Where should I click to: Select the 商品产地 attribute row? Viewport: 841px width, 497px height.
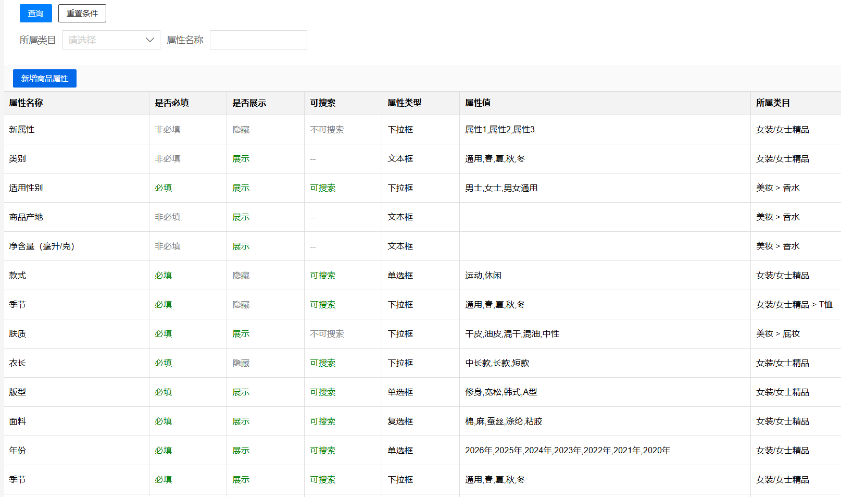click(x=26, y=217)
